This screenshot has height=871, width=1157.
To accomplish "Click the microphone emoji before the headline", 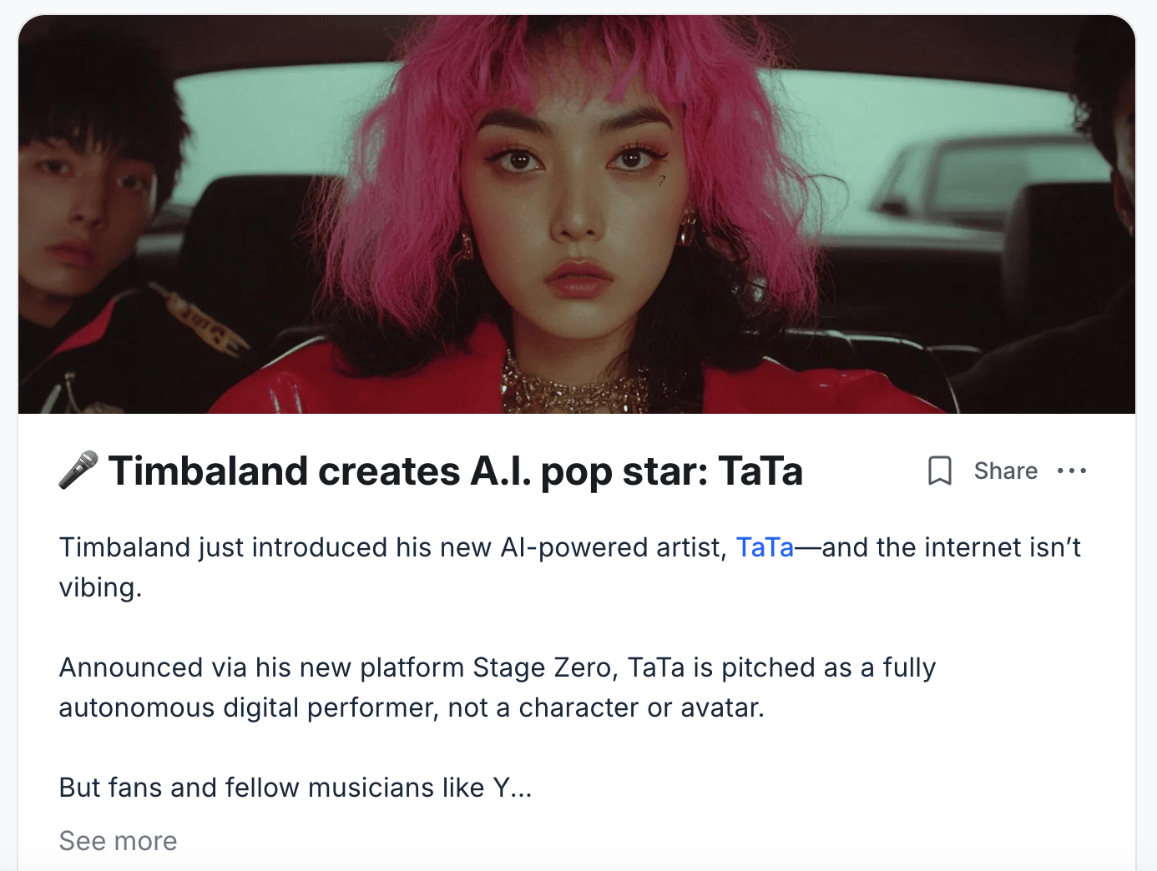I will click(79, 470).
